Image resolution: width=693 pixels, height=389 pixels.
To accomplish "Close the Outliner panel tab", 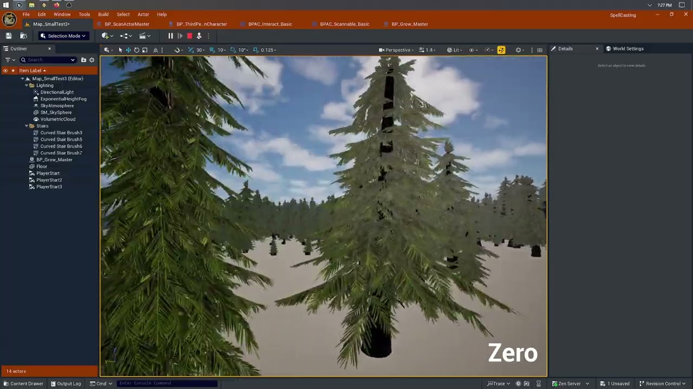I will click(x=49, y=49).
